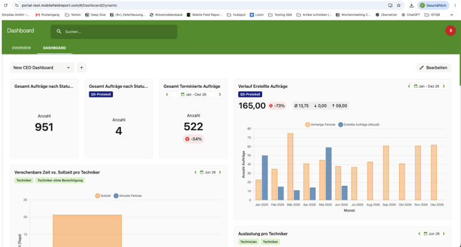
Task: Open the site information icon in the address bar
Action: tap(17, 5)
